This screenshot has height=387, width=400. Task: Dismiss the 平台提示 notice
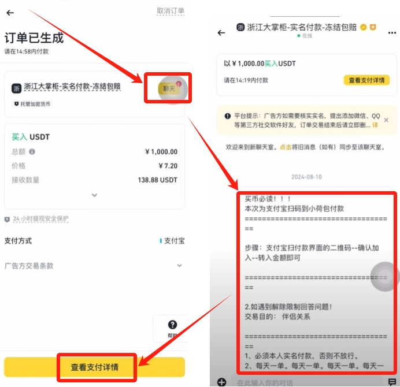386,120
